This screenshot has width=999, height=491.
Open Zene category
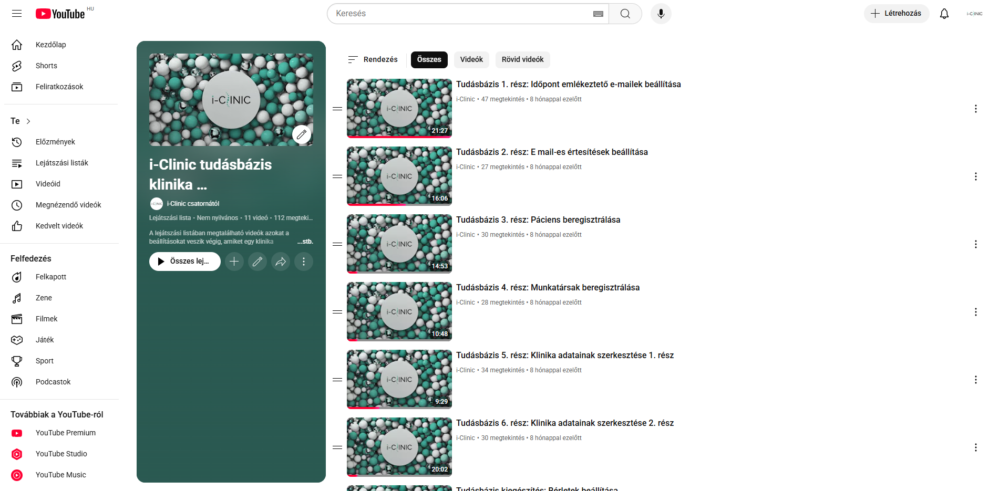[61, 298]
